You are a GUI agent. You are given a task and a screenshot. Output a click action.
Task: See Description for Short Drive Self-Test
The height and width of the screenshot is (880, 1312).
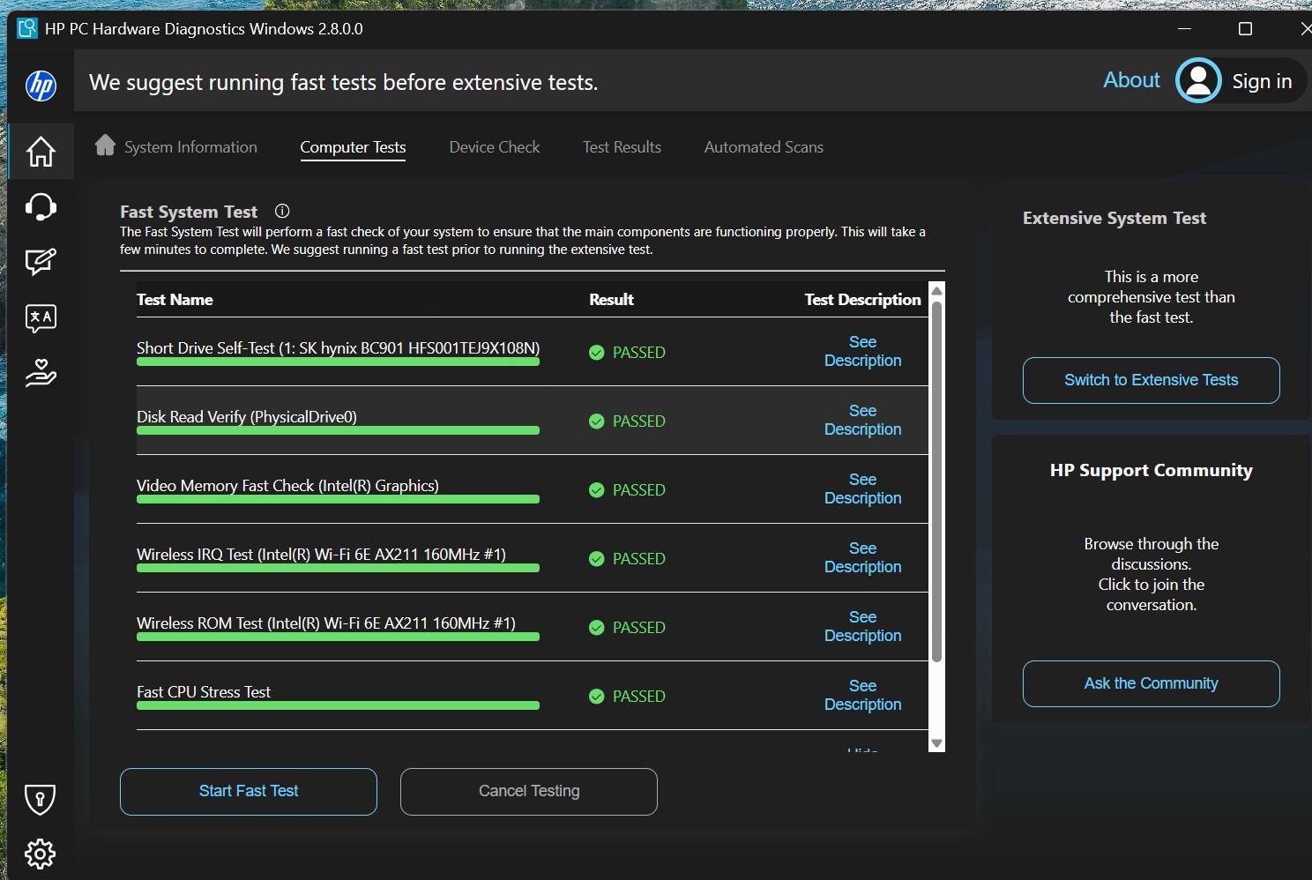pyautogui.click(x=862, y=351)
